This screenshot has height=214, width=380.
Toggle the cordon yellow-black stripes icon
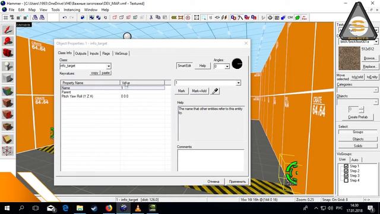[174, 17]
